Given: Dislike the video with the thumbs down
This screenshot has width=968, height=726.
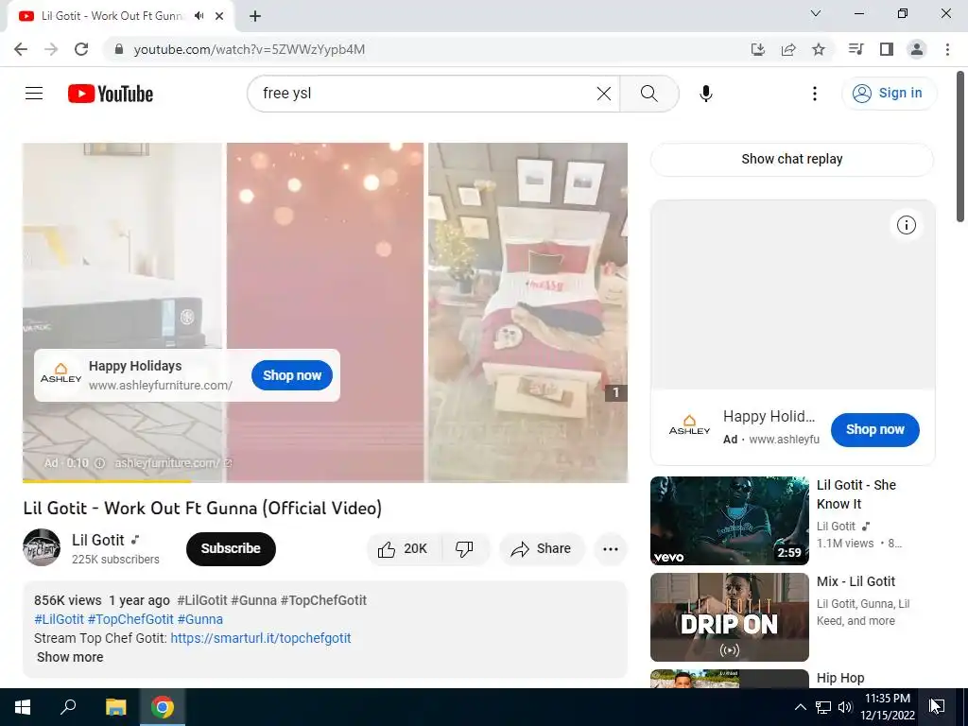Looking at the screenshot, I should click(x=465, y=549).
